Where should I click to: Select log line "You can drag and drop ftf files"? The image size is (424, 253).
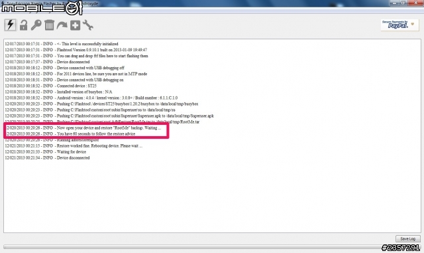point(76,56)
